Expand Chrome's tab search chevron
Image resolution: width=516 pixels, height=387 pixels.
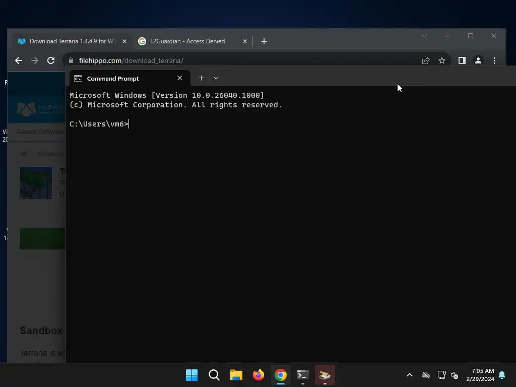(424, 36)
